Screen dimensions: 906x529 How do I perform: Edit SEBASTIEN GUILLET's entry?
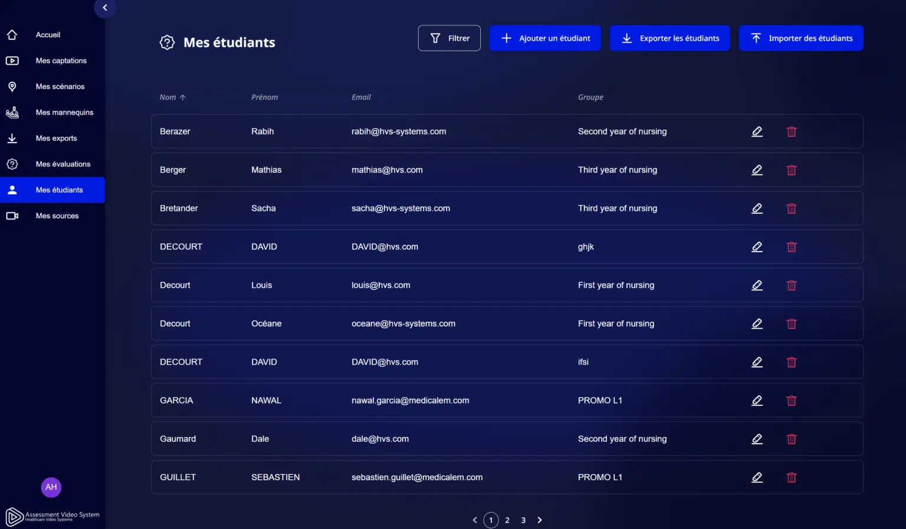point(757,477)
